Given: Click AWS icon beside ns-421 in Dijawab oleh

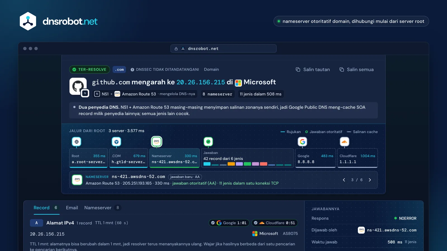Looking at the screenshot, I should pos(361,230).
